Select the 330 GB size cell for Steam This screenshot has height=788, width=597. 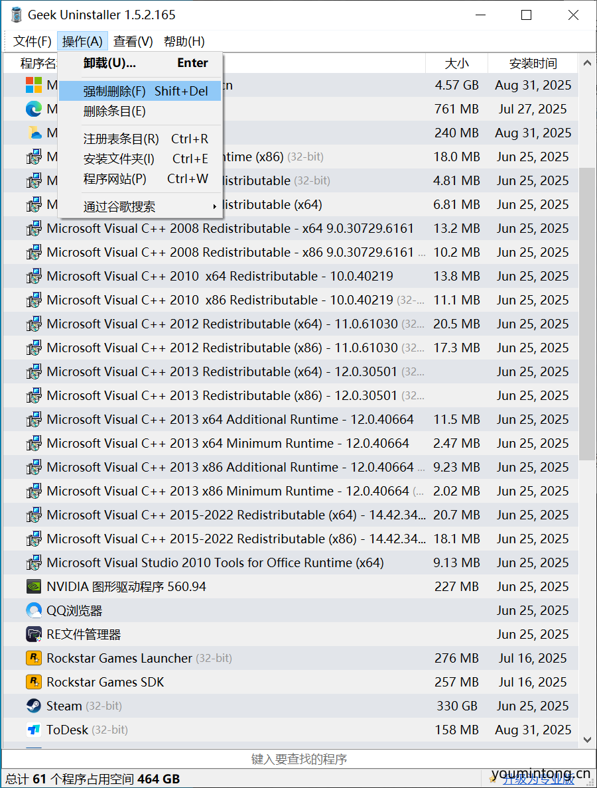tap(457, 706)
